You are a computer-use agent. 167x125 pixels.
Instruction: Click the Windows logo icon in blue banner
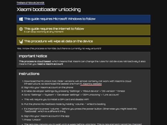[x=21, y=19]
